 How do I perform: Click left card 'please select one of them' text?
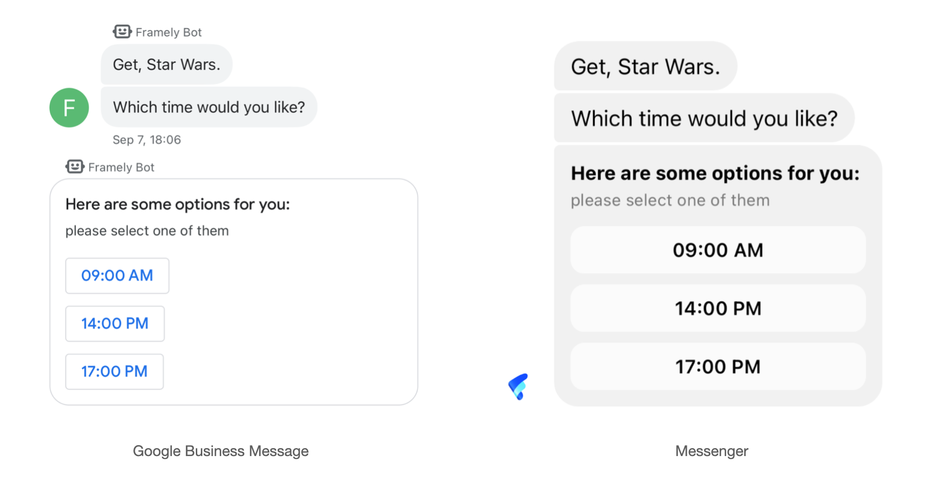pyautogui.click(x=147, y=231)
